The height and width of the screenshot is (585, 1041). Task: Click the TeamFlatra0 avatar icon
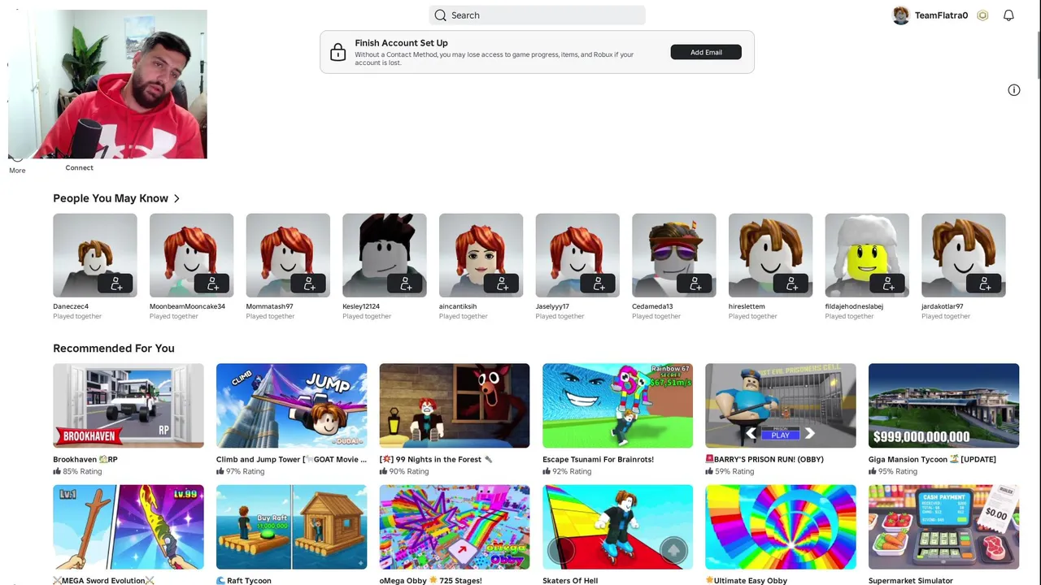coord(901,15)
